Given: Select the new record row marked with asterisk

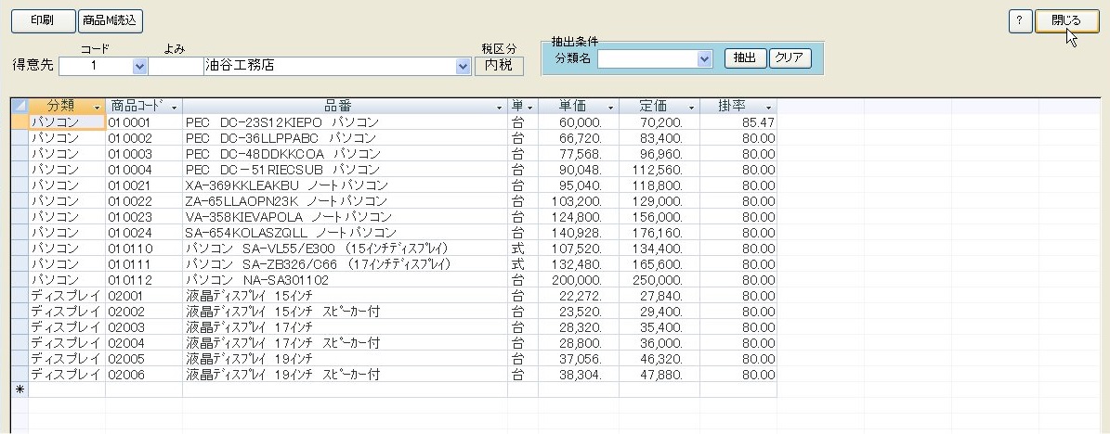Looking at the screenshot, I should (19, 390).
